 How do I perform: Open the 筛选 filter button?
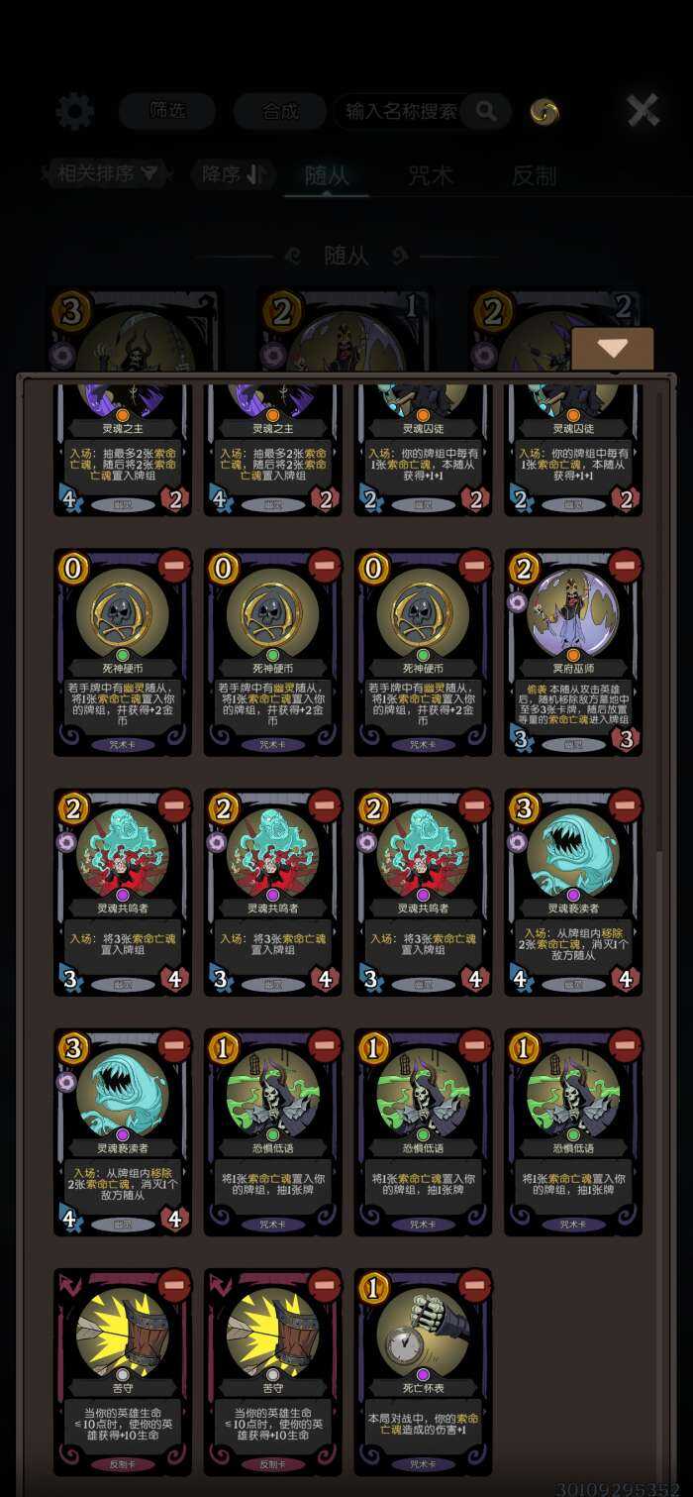(167, 111)
